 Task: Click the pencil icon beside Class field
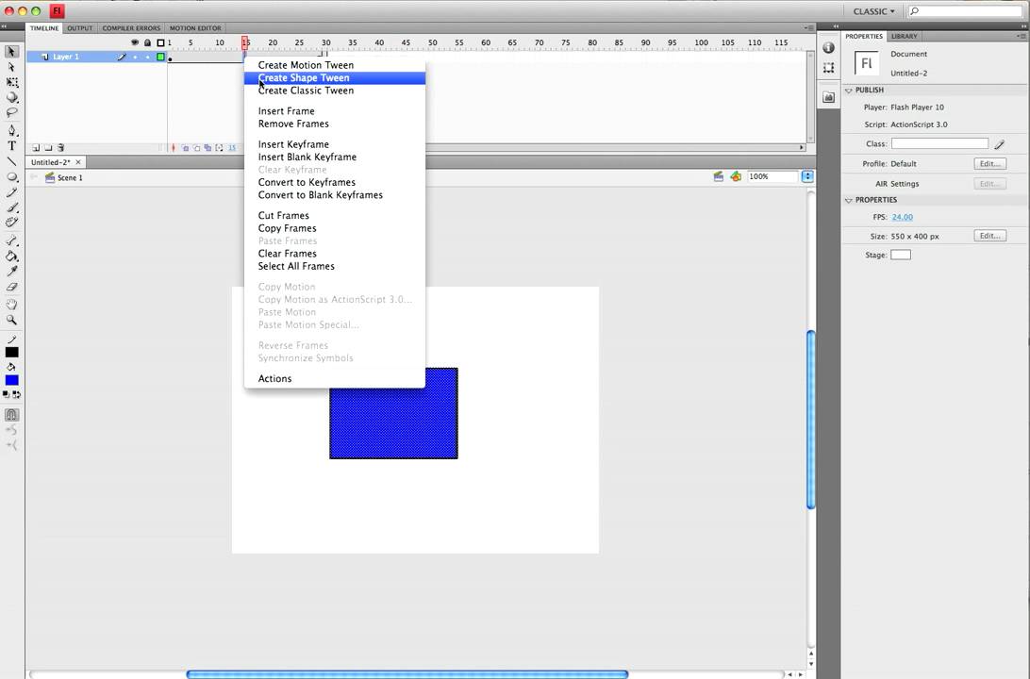click(999, 143)
